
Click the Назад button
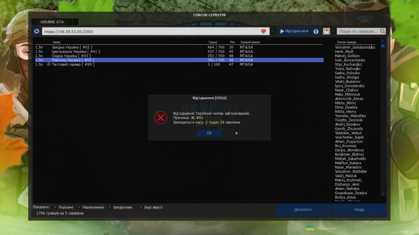359,210
